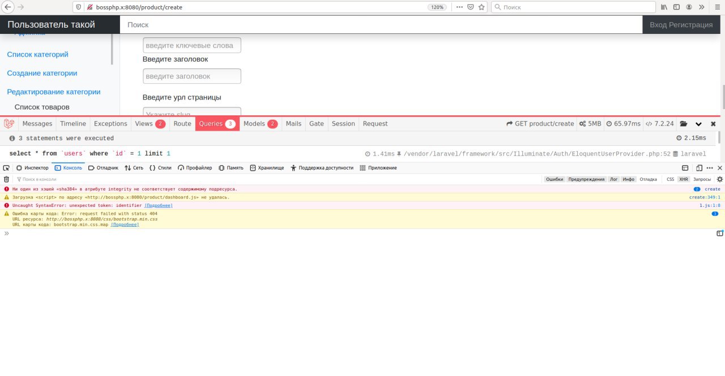Toggle the Лог console filter
The width and height of the screenshot is (725, 376).
tap(614, 179)
